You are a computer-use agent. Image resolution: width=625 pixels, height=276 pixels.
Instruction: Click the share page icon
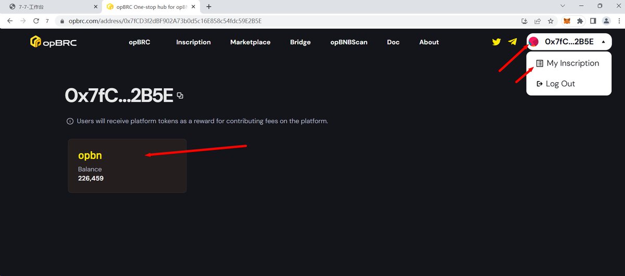pos(537,21)
